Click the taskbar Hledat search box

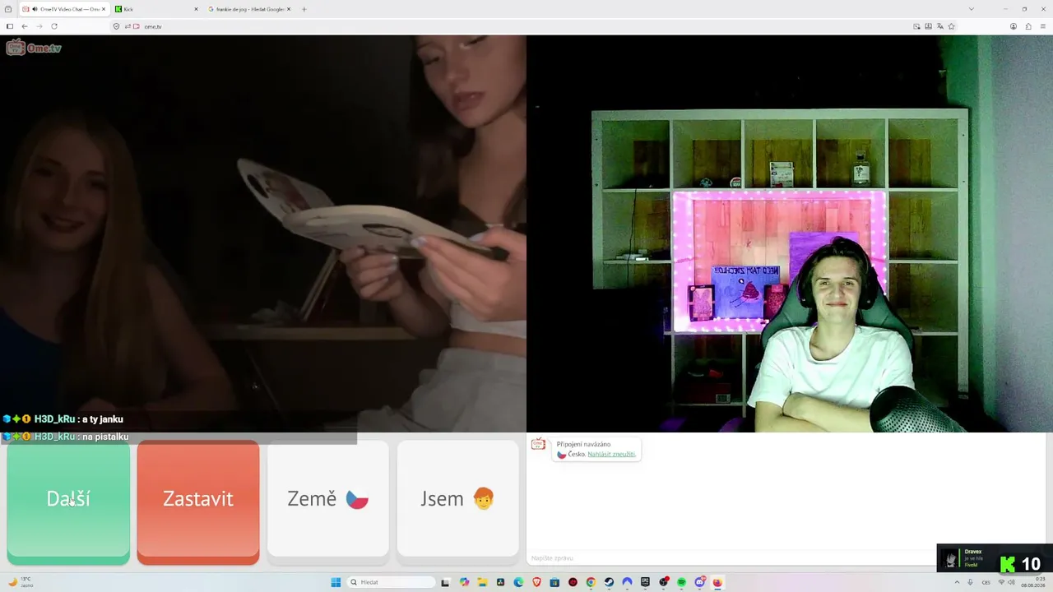click(392, 582)
